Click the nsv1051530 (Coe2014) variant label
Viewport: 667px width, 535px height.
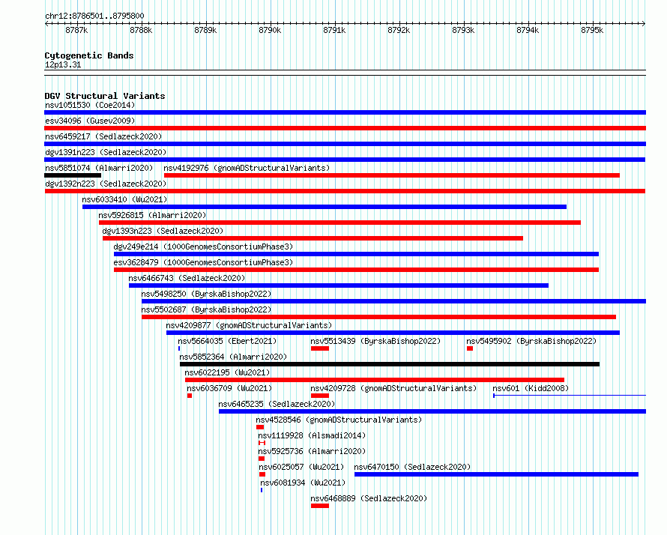point(90,105)
